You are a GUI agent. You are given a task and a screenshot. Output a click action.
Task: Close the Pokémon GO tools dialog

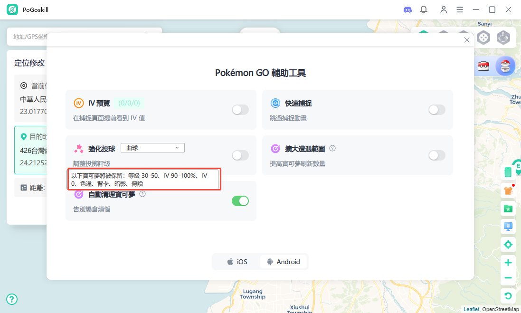(x=466, y=40)
